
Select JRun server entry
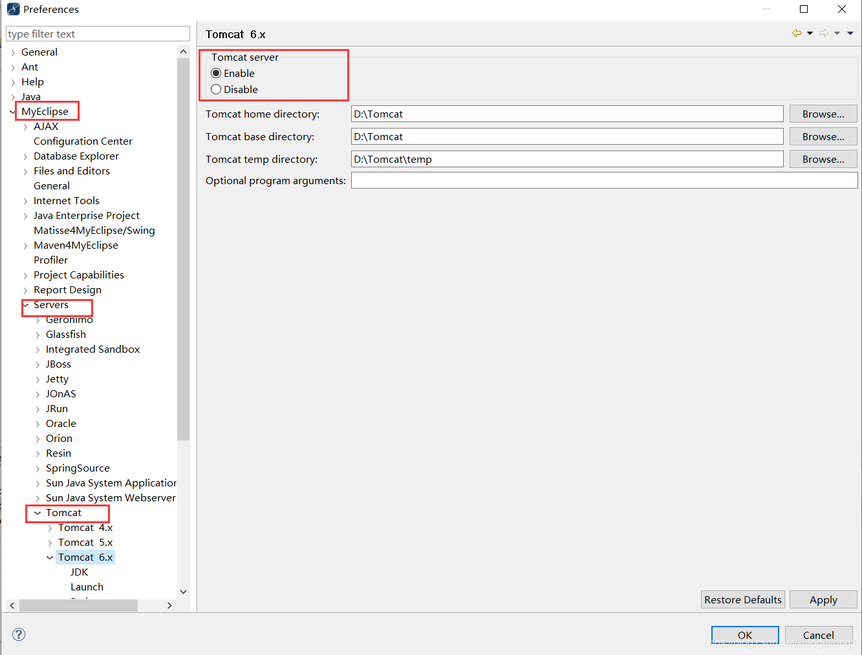[x=57, y=408]
